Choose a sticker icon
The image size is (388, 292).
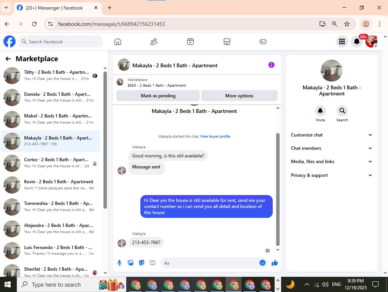(x=142, y=263)
